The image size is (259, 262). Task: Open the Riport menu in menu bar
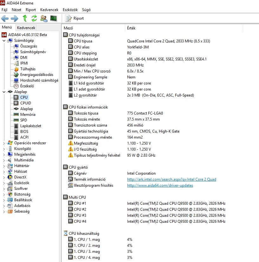click(x=31, y=10)
